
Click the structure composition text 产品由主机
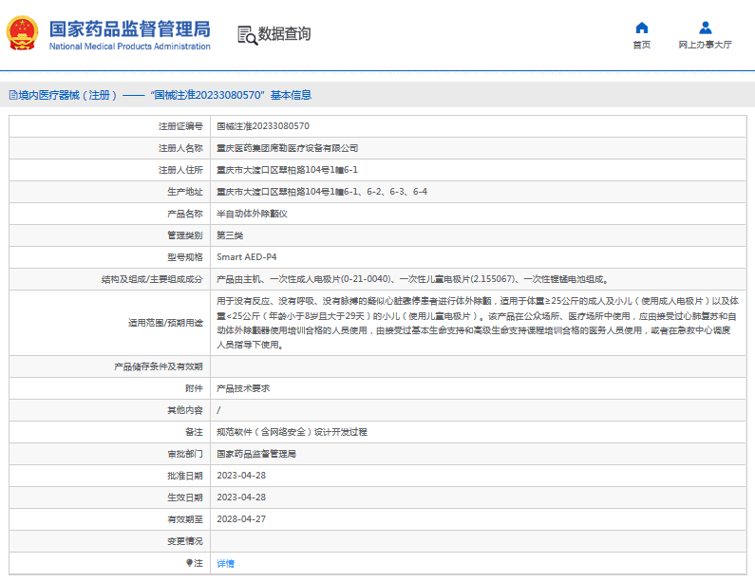(413, 279)
